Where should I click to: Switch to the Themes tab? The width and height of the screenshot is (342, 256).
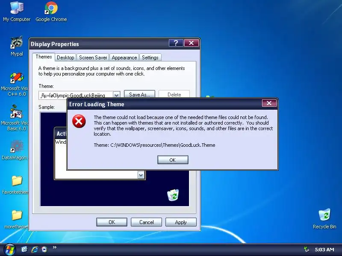click(x=44, y=57)
